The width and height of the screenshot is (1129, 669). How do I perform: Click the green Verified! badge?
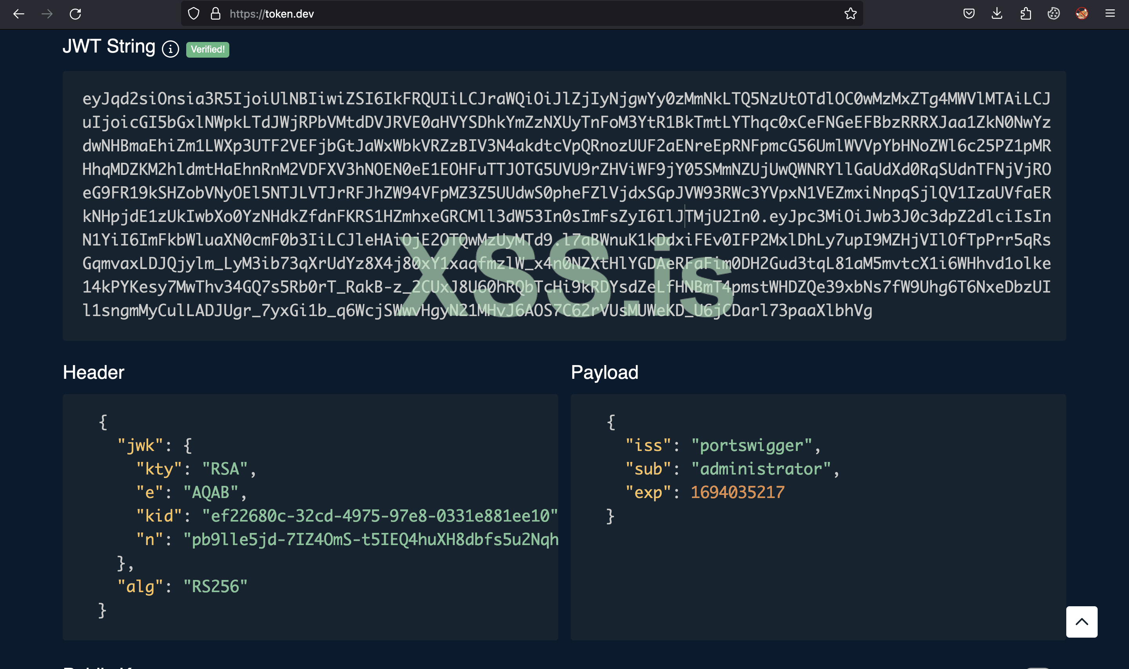(207, 49)
